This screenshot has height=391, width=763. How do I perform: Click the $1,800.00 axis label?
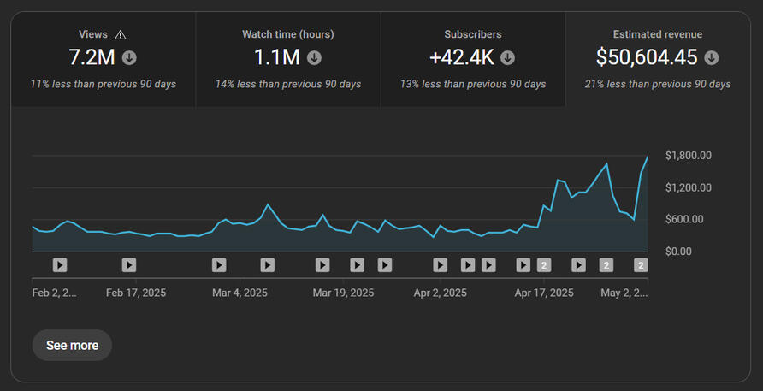point(688,155)
